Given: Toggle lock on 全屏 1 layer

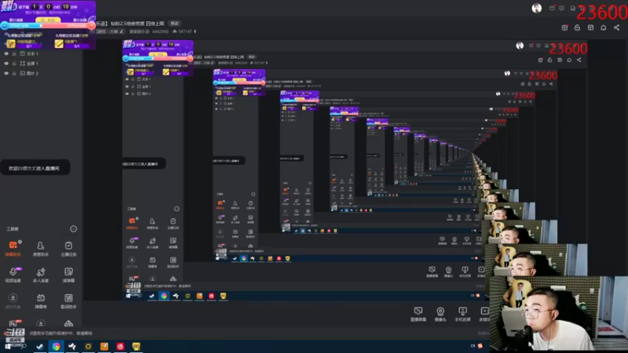Looking at the screenshot, I should [14, 64].
